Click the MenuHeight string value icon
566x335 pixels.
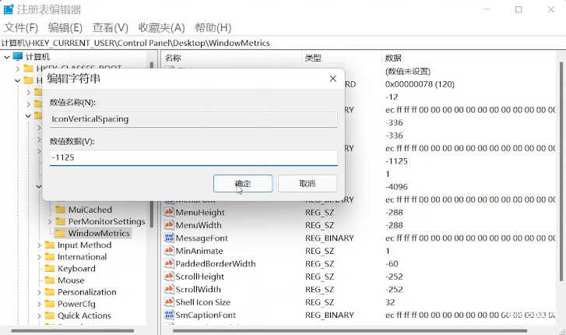(169, 212)
